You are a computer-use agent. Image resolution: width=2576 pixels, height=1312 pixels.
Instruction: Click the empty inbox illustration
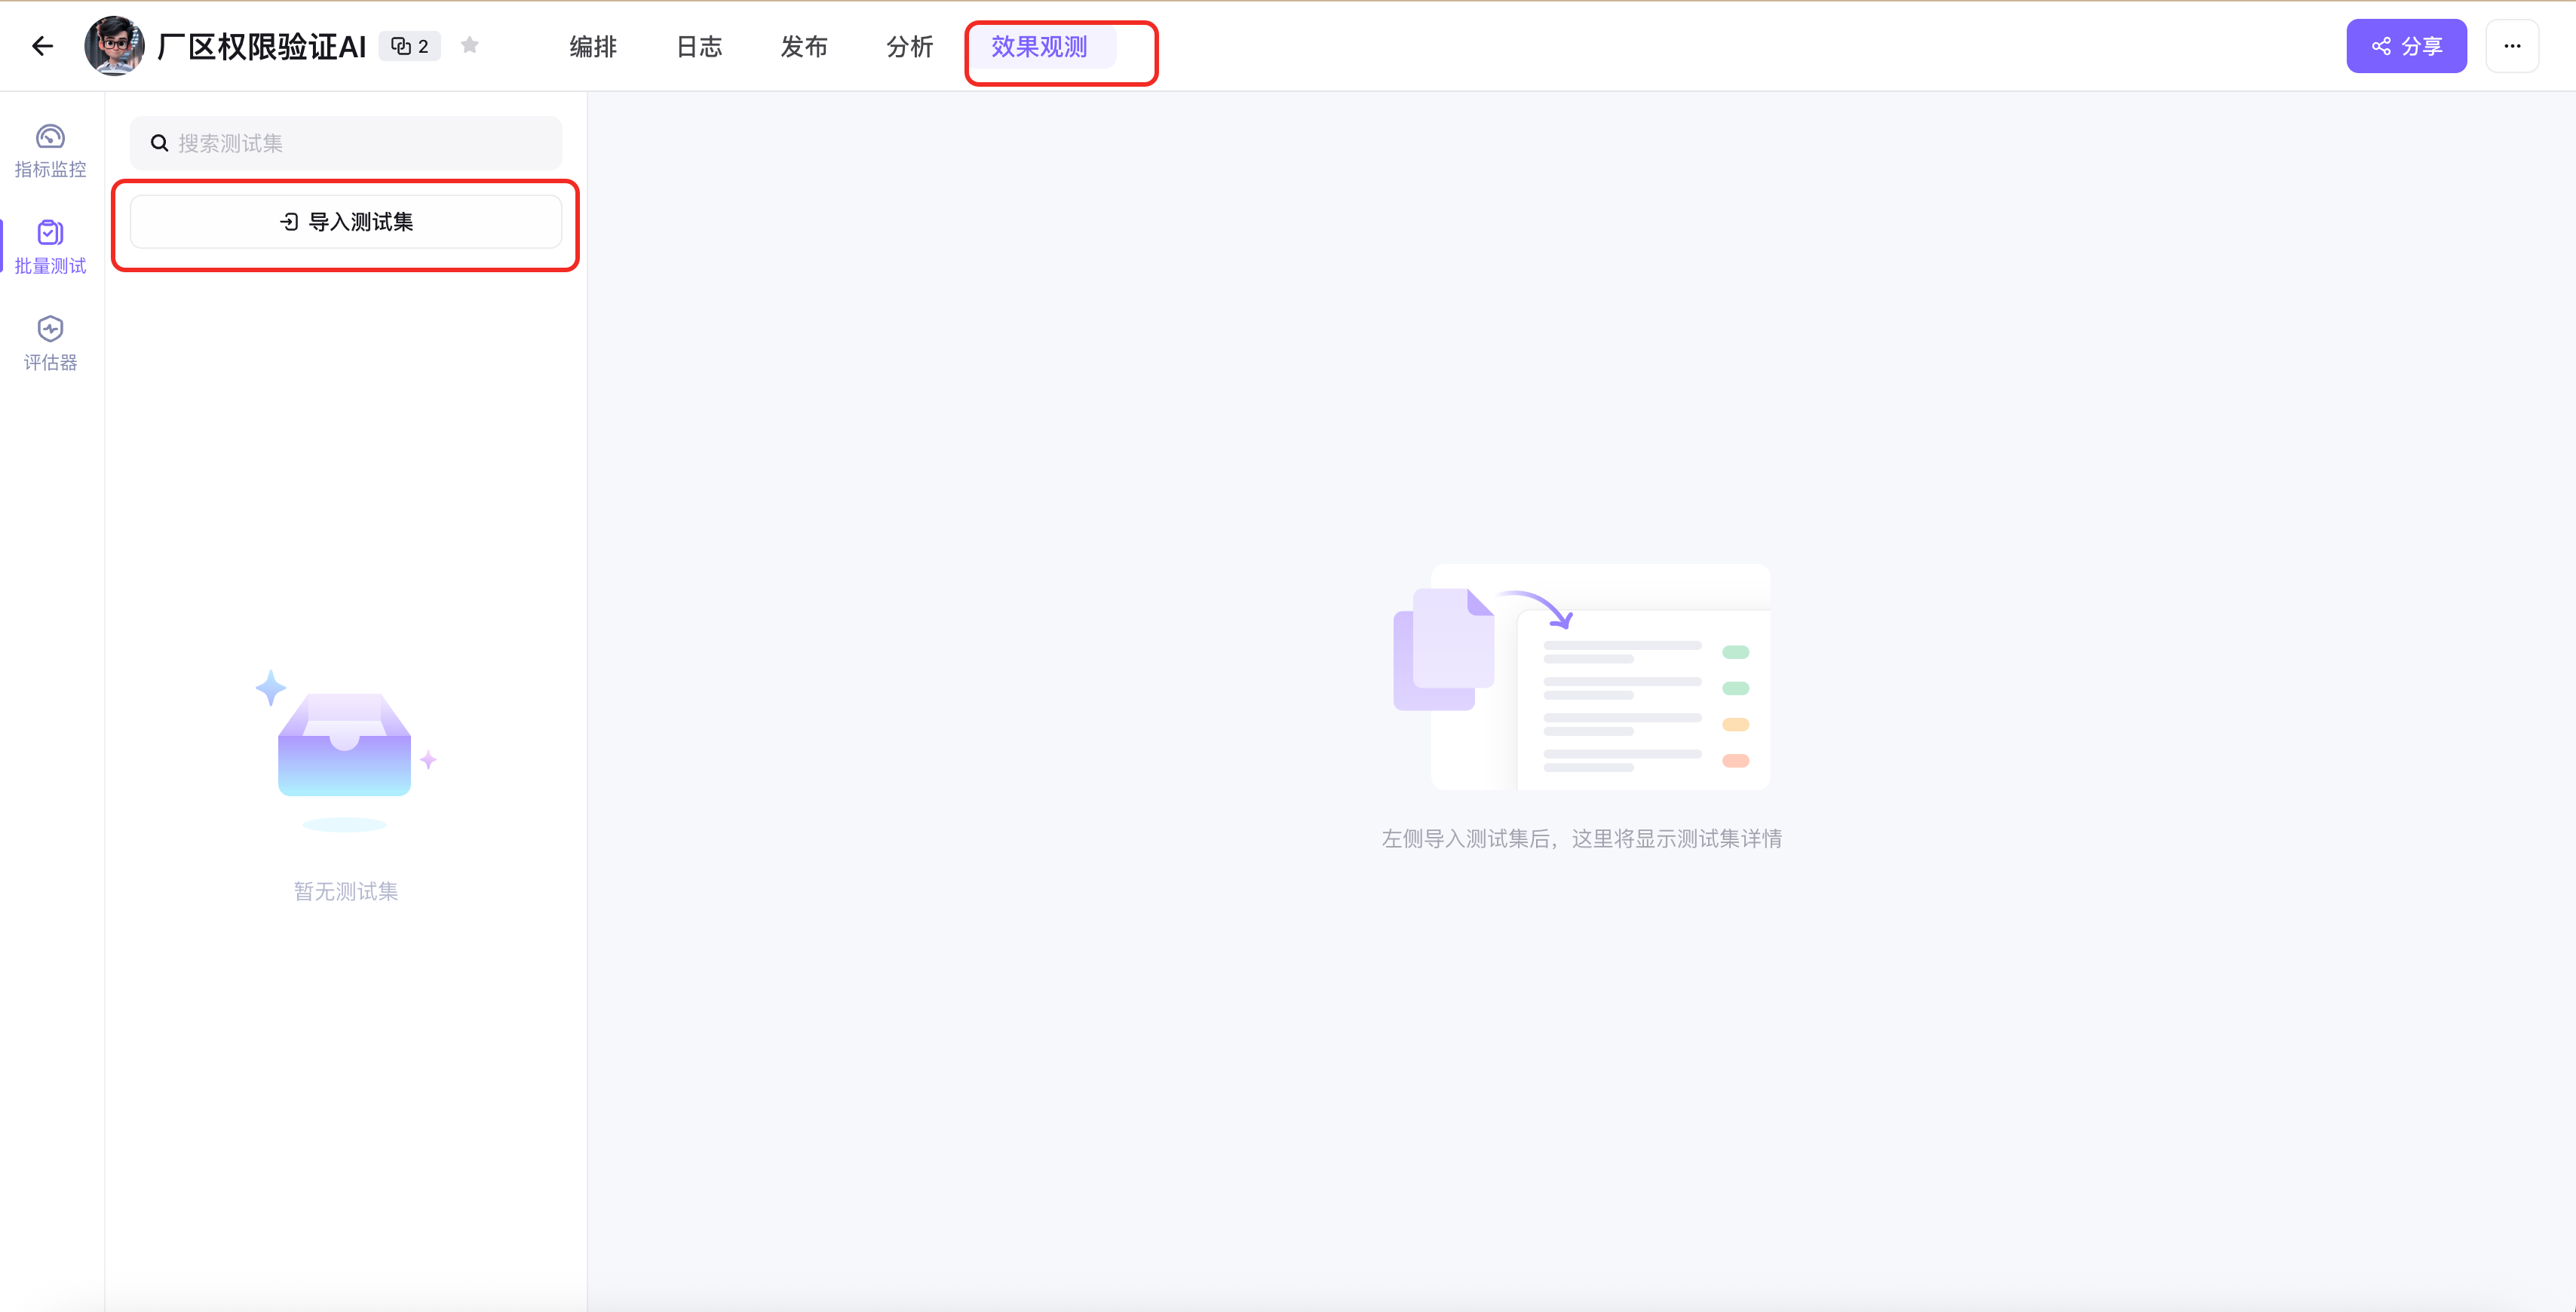point(345,750)
